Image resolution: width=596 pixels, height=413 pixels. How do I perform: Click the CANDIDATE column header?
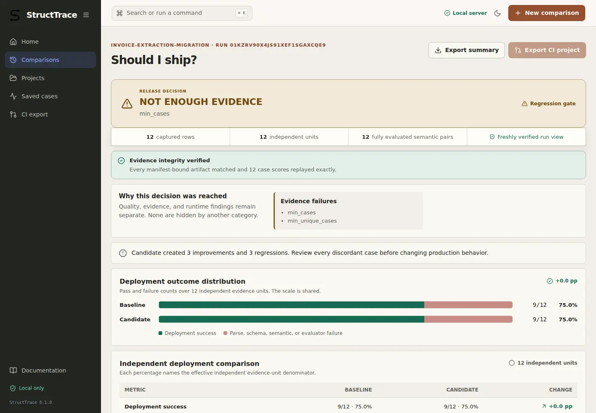[462, 390]
